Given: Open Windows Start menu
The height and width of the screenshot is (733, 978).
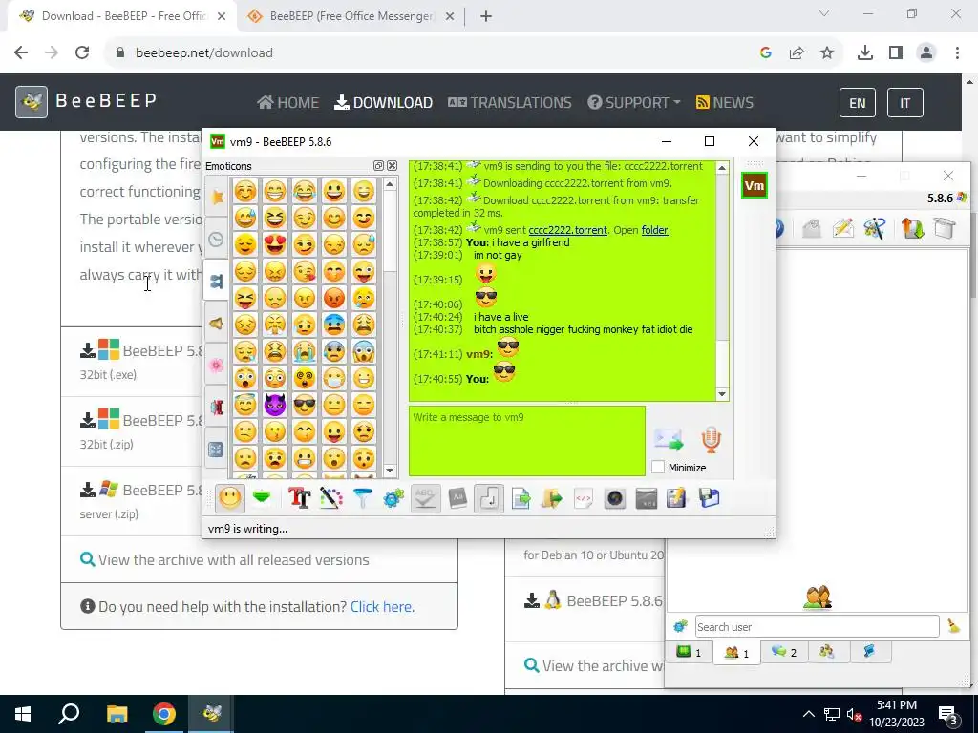Looking at the screenshot, I should (23, 714).
